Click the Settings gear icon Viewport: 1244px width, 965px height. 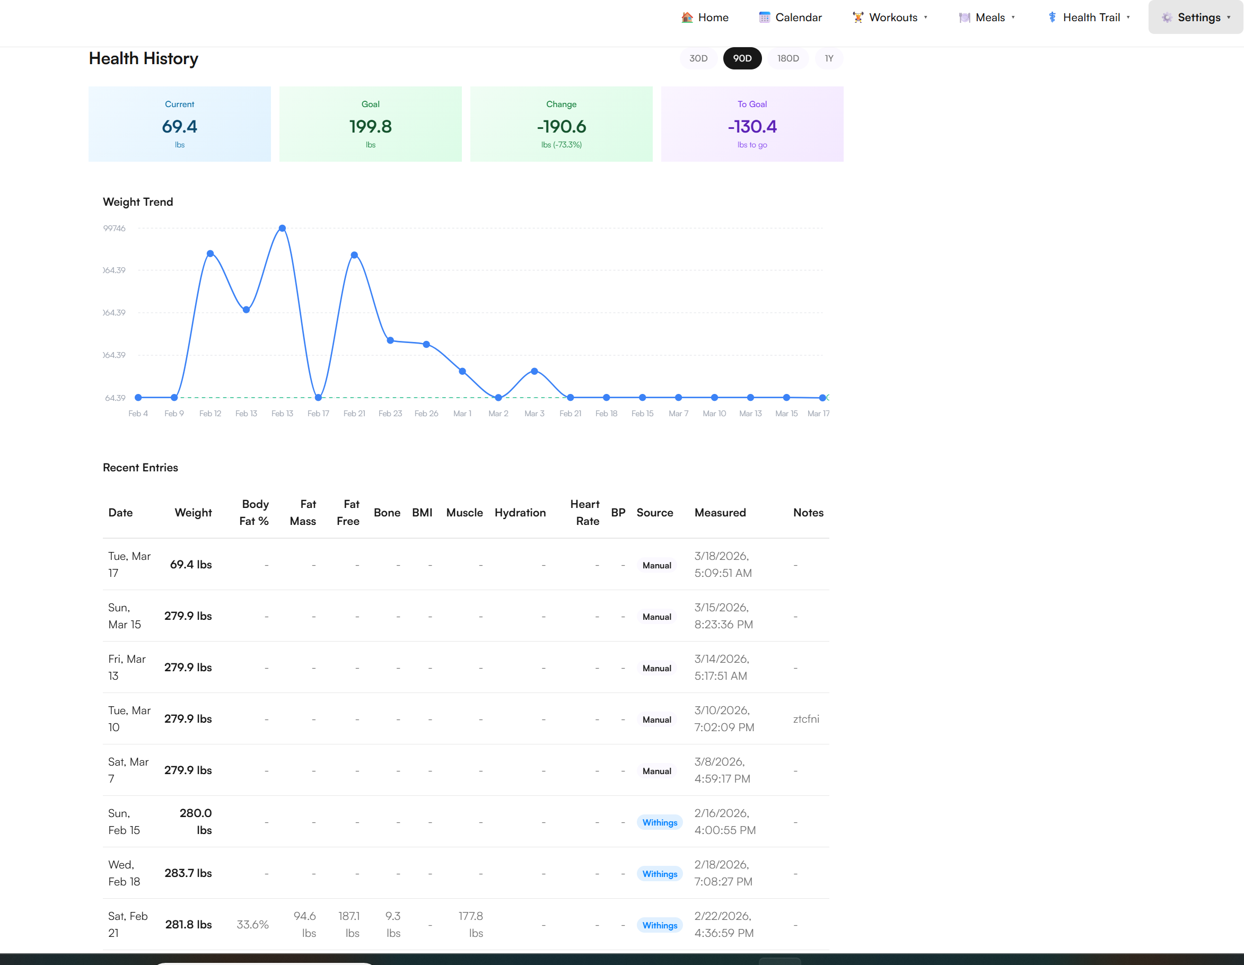click(x=1167, y=17)
